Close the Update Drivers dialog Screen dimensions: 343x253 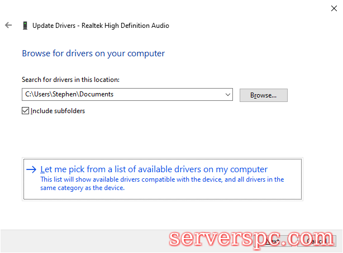[x=334, y=8]
